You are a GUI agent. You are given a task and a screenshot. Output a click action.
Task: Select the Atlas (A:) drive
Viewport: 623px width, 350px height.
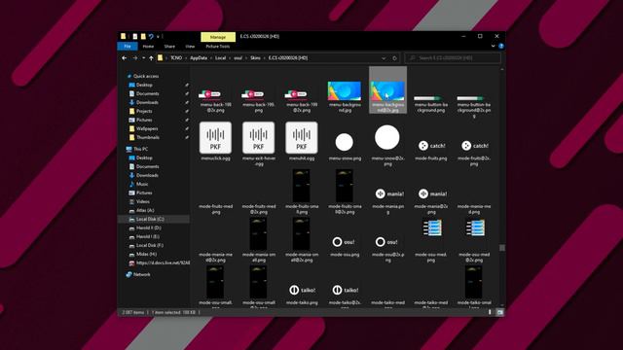point(145,210)
